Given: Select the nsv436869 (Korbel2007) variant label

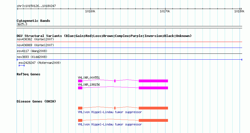Looking at the screenshot, I should pyautogui.click(x=35, y=45).
